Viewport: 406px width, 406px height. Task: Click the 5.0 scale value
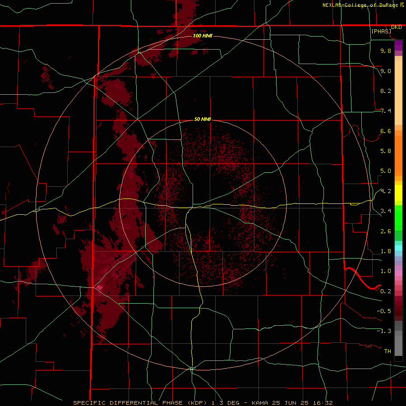pos(386,171)
